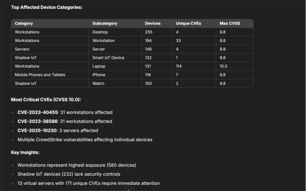The image size is (306, 191).
Task: Select the Mobile Phones and Tablets cell
Action: pos(40,75)
